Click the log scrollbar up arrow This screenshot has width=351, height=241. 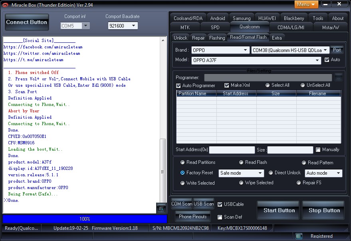tap(163, 40)
